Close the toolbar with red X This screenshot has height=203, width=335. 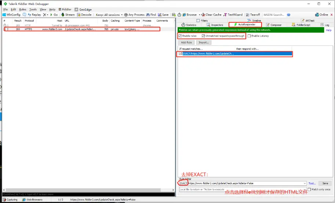pos(332,15)
